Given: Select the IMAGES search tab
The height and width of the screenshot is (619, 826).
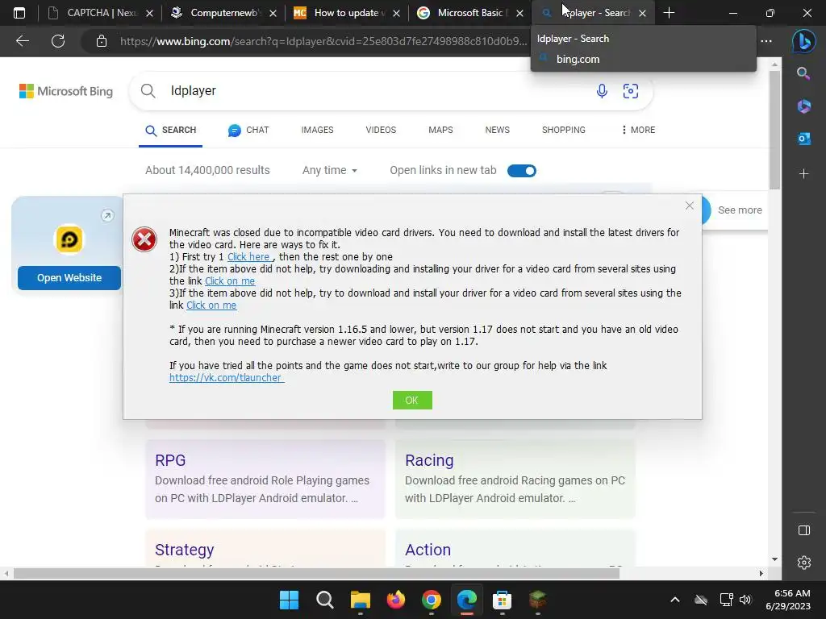Looking at the screenshot, I should coord(317,130).
